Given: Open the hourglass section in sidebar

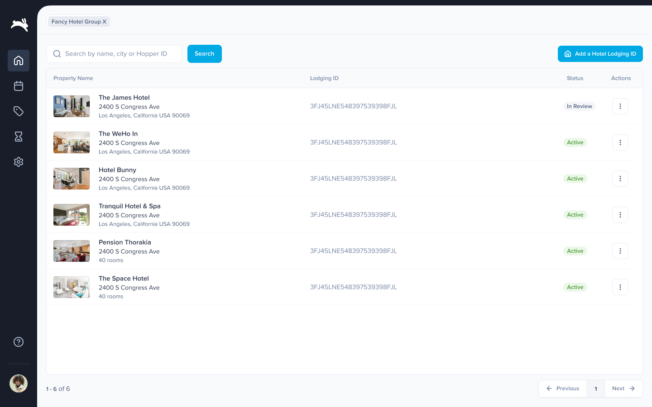Looking at the screenshot, I should [19, 137].
